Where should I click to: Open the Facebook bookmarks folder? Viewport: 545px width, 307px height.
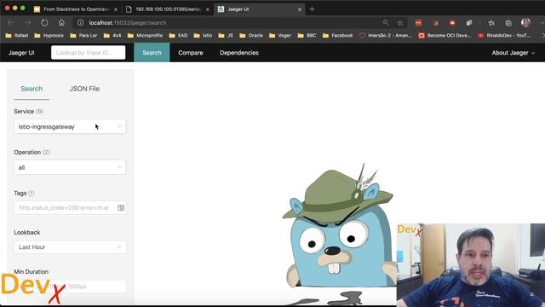point(338,35)
